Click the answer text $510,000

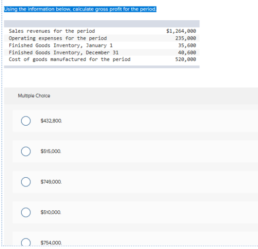click(x=51, y=212)
